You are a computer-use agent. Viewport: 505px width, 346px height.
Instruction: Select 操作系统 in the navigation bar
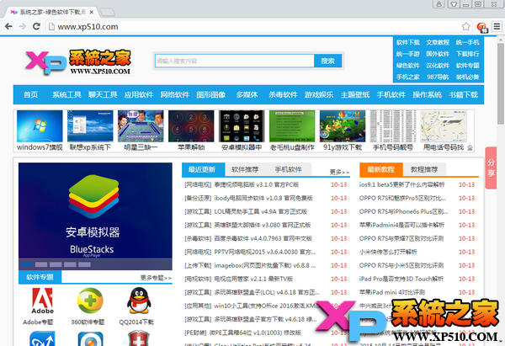427,95
